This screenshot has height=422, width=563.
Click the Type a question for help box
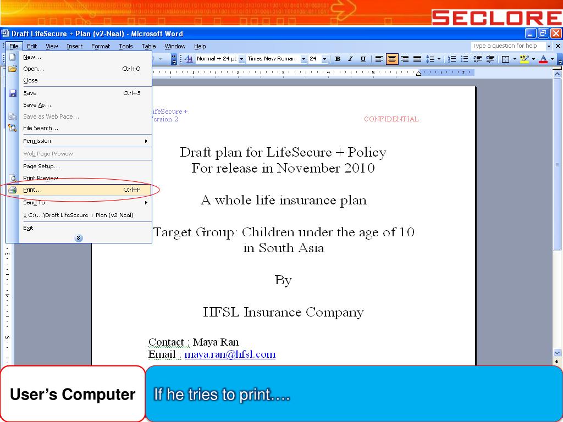(x=507, y=46)
